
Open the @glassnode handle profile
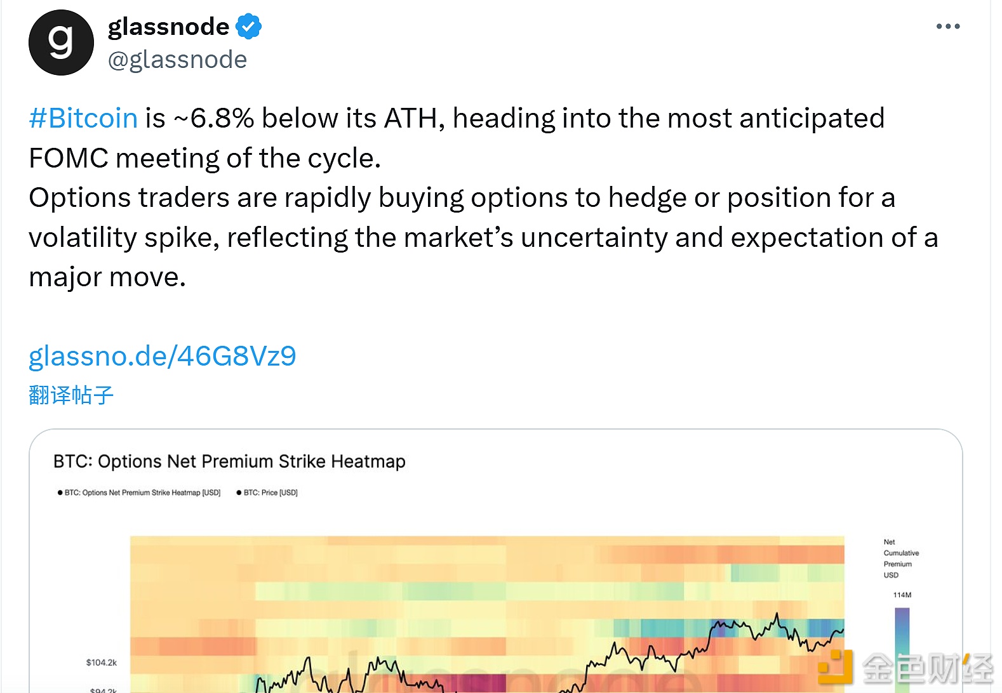pyautogui.click(x=177, y=60)
